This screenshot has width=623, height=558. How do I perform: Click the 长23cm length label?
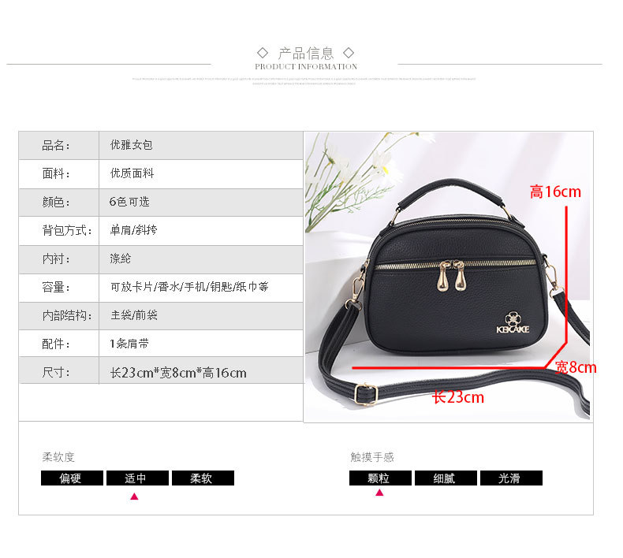tap(458, 397)
